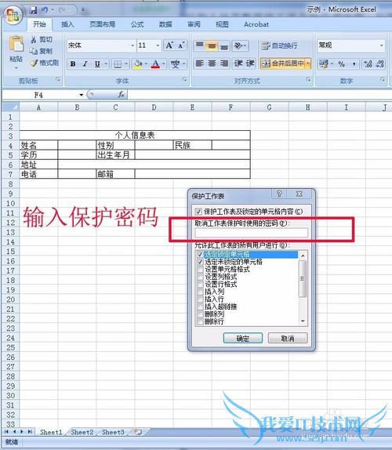Click 合并后居中 merge and center
Image resolution: width=392 pixels, height=450 pixels.
tap(282, 64)
